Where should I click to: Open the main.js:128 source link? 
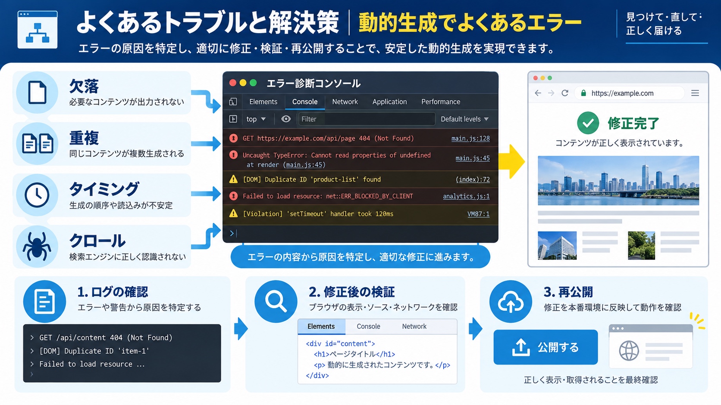click(470, 138)
